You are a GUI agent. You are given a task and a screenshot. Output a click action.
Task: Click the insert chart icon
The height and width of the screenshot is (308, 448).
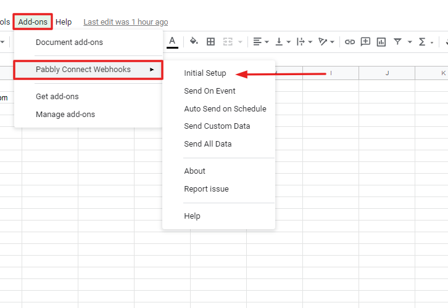(381, 42)
